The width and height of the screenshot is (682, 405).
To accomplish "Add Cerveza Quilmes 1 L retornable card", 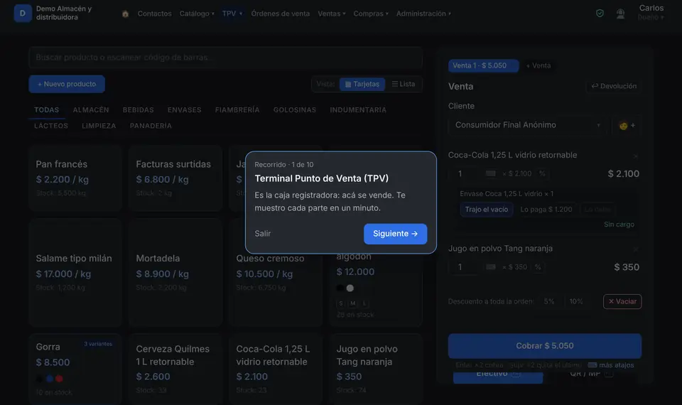I will pyautogui.click(x=175, y=369).
